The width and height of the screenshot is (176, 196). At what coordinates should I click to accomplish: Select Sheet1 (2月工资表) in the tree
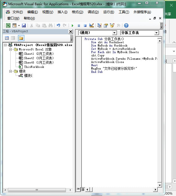pos(39,54)
